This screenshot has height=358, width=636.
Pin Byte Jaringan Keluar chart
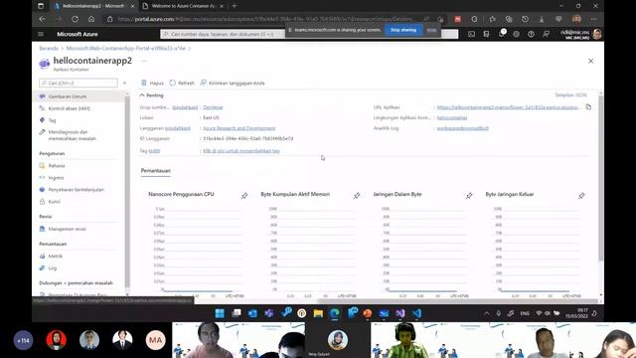(x=581, y=196)
